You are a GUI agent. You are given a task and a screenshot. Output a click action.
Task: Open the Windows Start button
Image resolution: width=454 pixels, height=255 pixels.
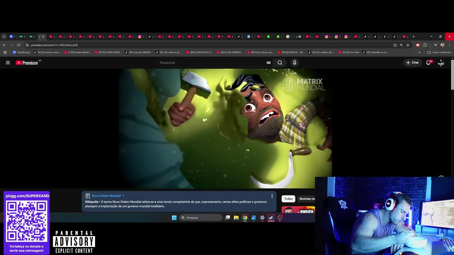(x=174, y=218)
